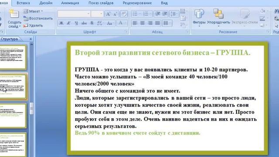
Task: Open line spacing options
Action: click(x=174, y=14)
